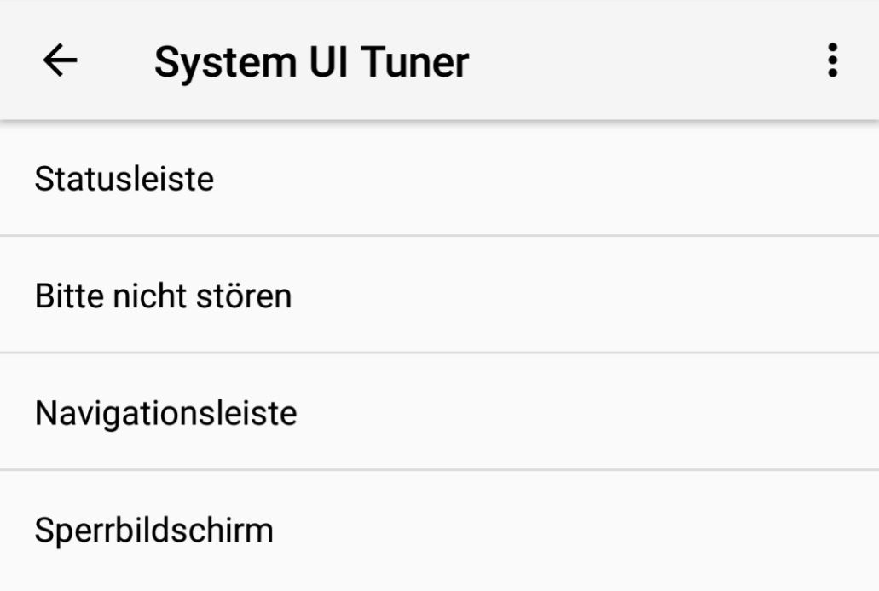This screenshot has height=591, width=879.
Task: Leave System UI Tuner with back arrow
Action: [60, 61]
